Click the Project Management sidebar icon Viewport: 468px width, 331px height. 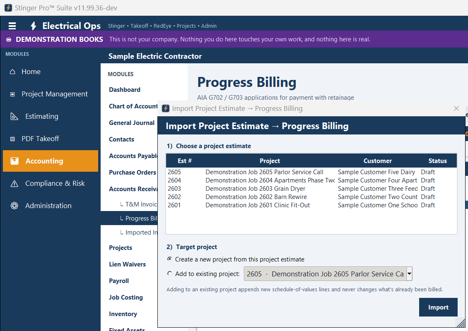pos(12,94)
